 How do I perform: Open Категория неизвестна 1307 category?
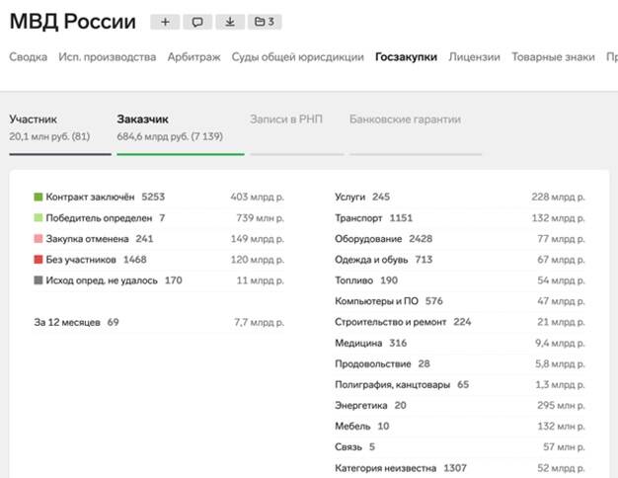[460, 468]
